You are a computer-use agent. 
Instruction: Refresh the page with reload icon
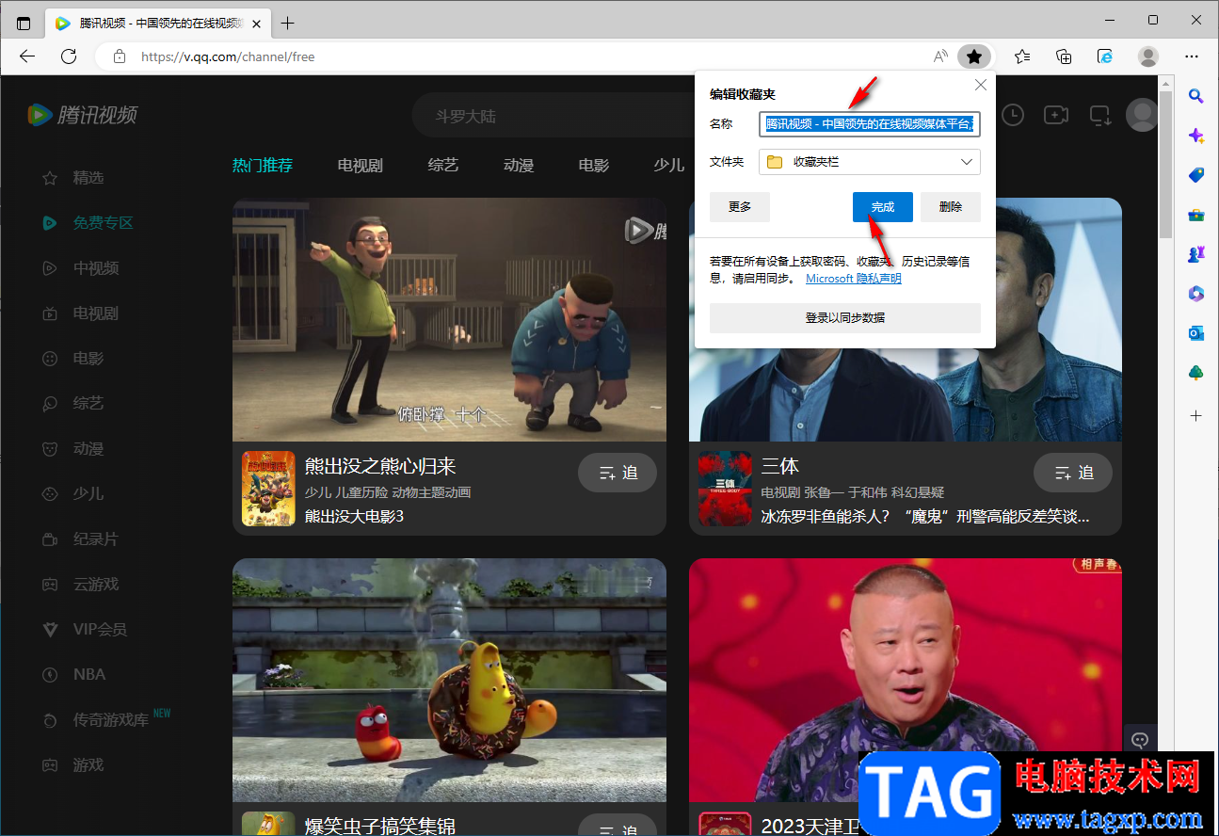[x=69, y=56]
